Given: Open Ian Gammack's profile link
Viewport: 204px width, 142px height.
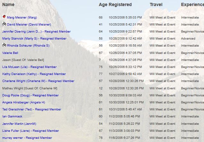Looking at the screenshot, I should [x=12, y=116].
